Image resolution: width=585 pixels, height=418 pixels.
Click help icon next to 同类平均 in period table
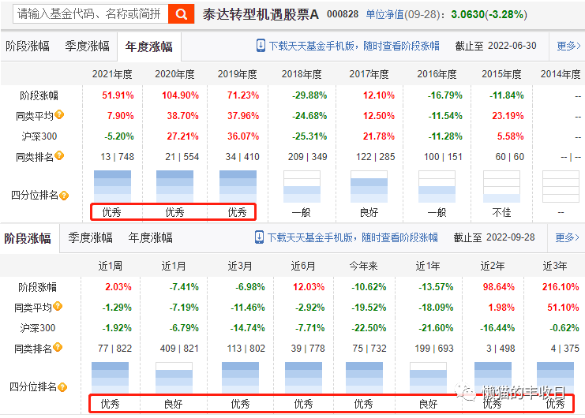58,307
